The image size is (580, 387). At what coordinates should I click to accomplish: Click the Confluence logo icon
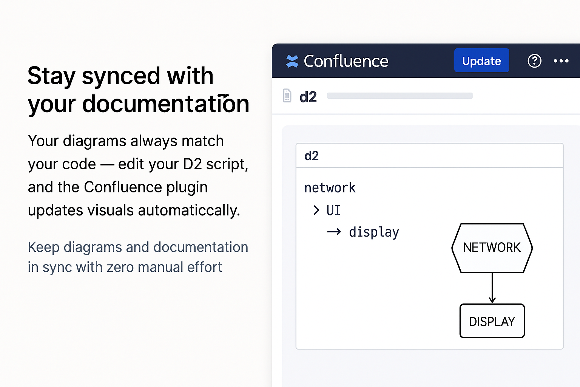292,61
